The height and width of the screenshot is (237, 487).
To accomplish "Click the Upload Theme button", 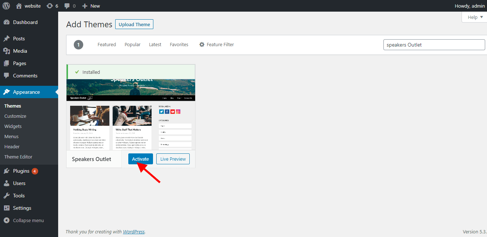I will click(134, 24).
